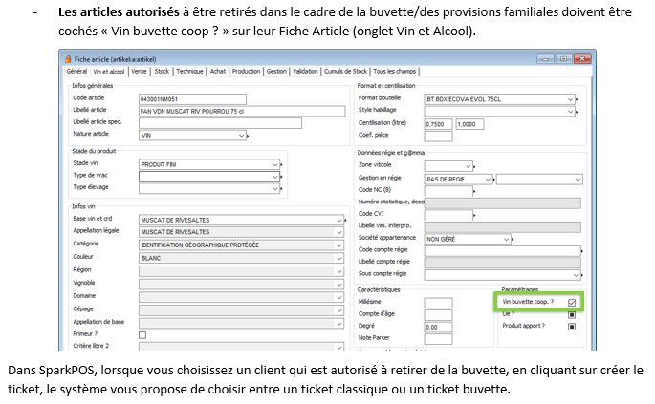The height and width of the screenshot is (404, 655).
Task: Close the Fiche article window
Action: click(583, 57)
